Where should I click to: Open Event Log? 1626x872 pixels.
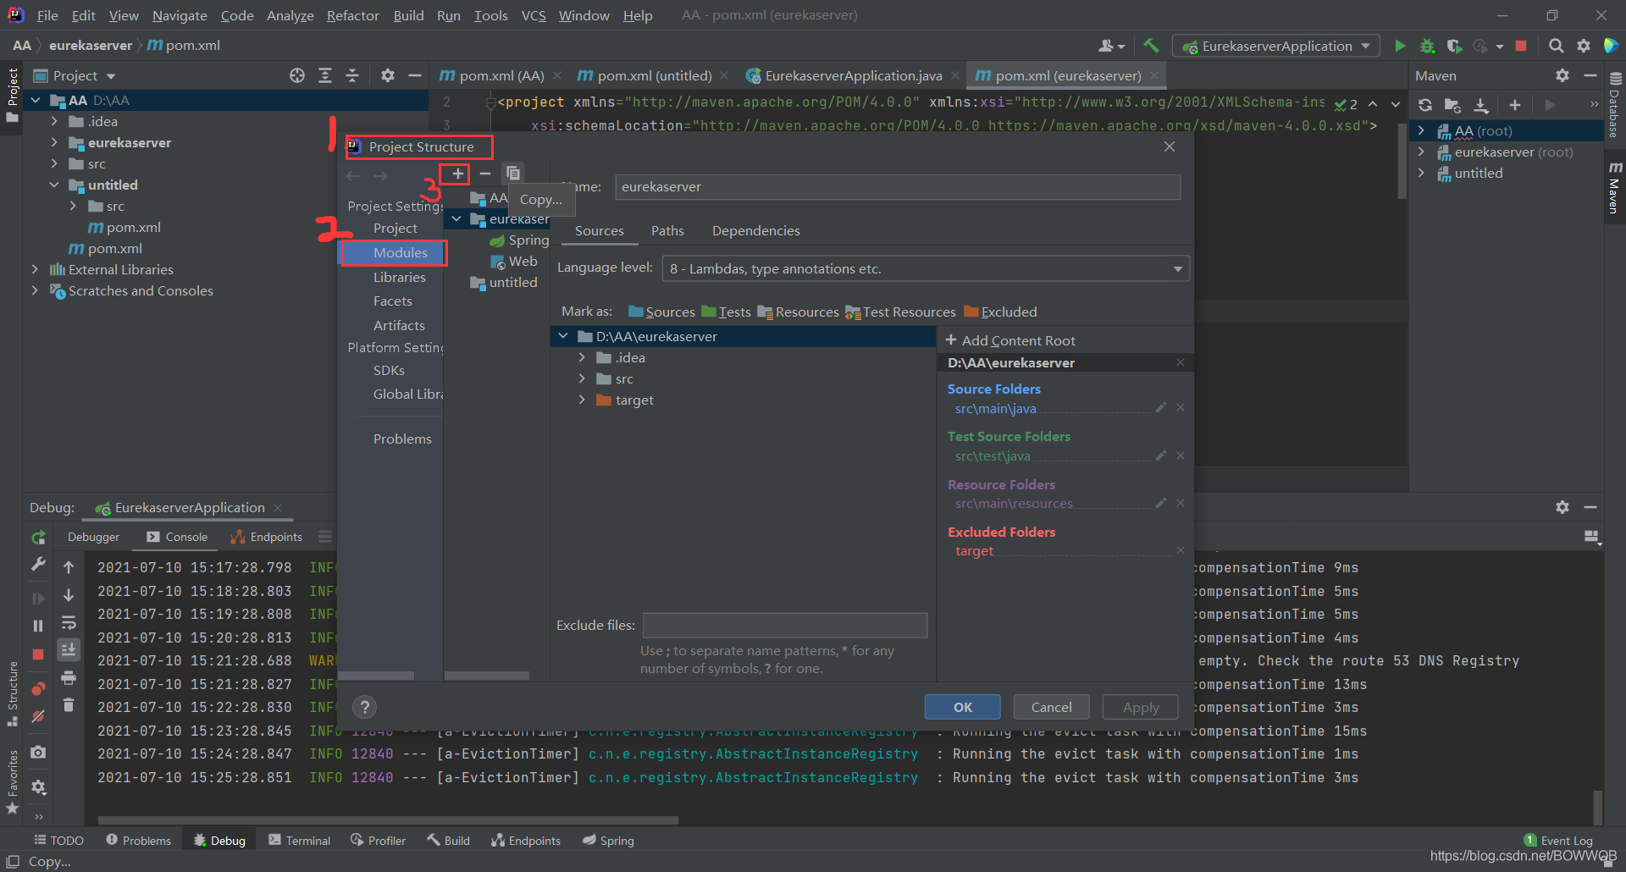(x=1559, y=841)
